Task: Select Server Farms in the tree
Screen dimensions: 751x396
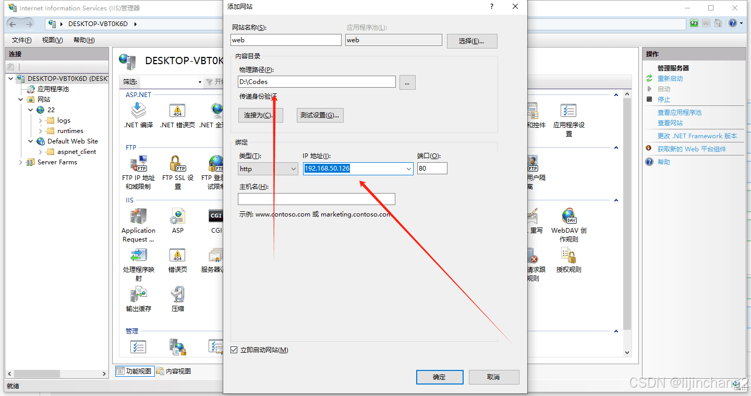Action: pyautogui.click(x=57, y=162)
